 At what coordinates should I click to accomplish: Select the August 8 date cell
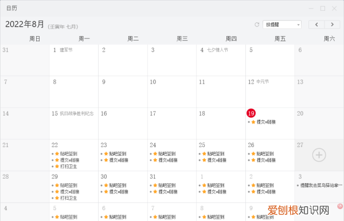coord(74,92)
